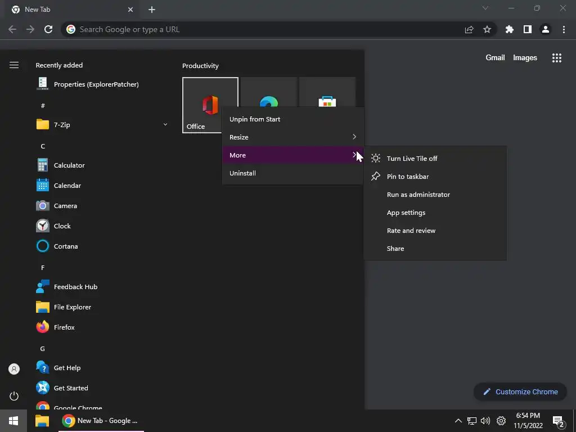576x432 pixels.
Task: Open the Images link
Action: click(525, 58)
